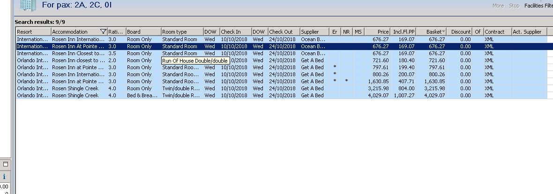This screenshot has width=553, height=194.
Task: Sort by the Supplier column header
Action: click(314, 32)
